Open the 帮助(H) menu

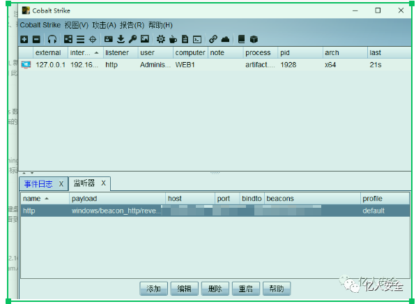click(x=160, y=25)
